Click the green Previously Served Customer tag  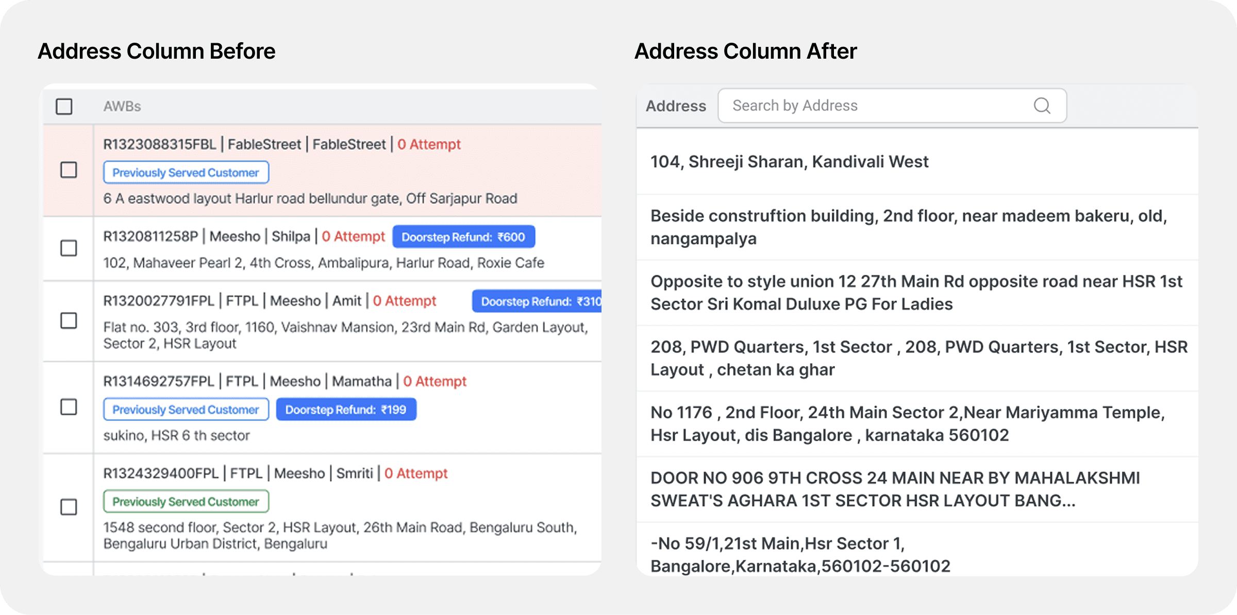186,501
